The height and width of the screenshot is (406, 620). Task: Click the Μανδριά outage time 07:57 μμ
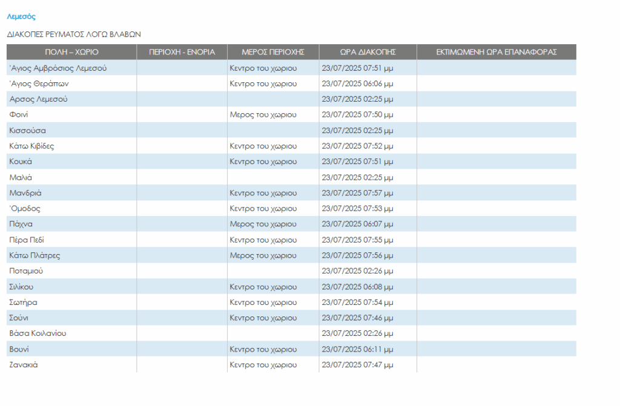[x=357, y=194]
